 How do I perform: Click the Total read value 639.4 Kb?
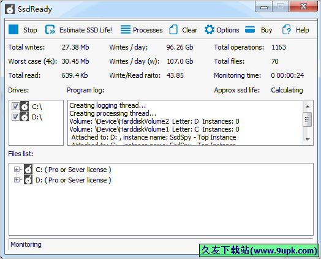coord(75,75)
